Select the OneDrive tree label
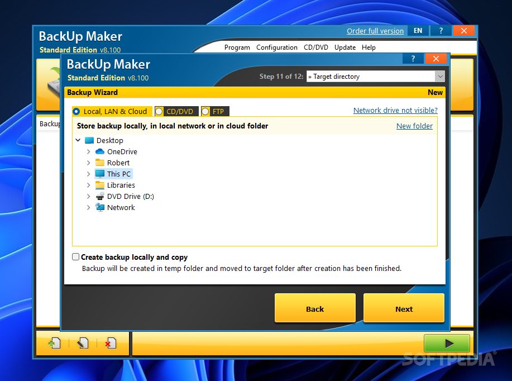512x381 pixels. 122,151
